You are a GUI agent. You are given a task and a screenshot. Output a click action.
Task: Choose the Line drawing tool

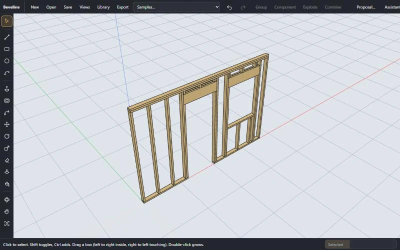[6, 37]
